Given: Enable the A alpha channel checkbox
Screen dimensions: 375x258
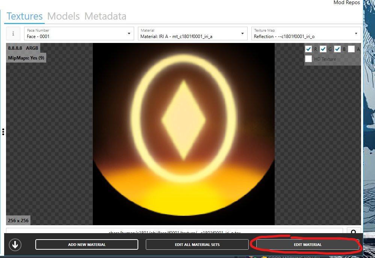Looking at the screenshot, I should click(x=351, y=49).
